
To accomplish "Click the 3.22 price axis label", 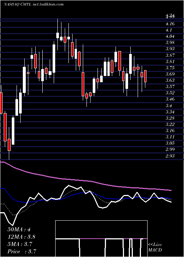I will coord(170,124).
